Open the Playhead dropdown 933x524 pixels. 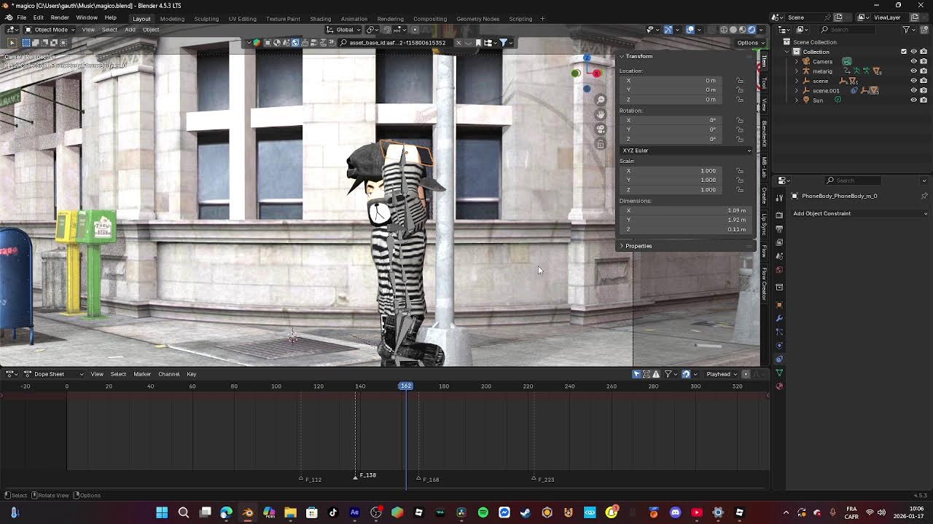coord(722,374)
